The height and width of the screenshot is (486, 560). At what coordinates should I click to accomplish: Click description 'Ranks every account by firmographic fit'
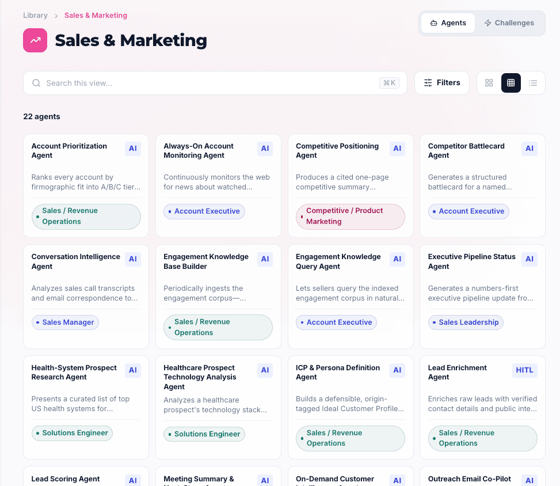click(86, 182)
